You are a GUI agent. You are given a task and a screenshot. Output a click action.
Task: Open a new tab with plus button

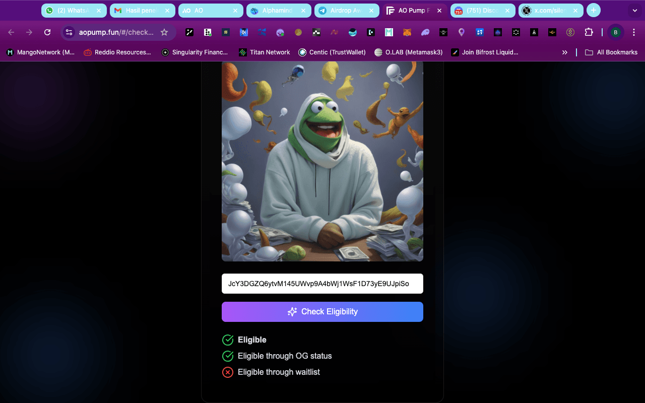click(x=594, y=10)
